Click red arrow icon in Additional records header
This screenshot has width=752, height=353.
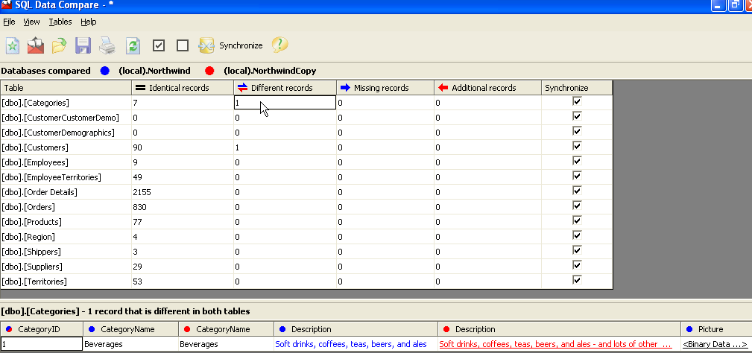coord(443,88)
